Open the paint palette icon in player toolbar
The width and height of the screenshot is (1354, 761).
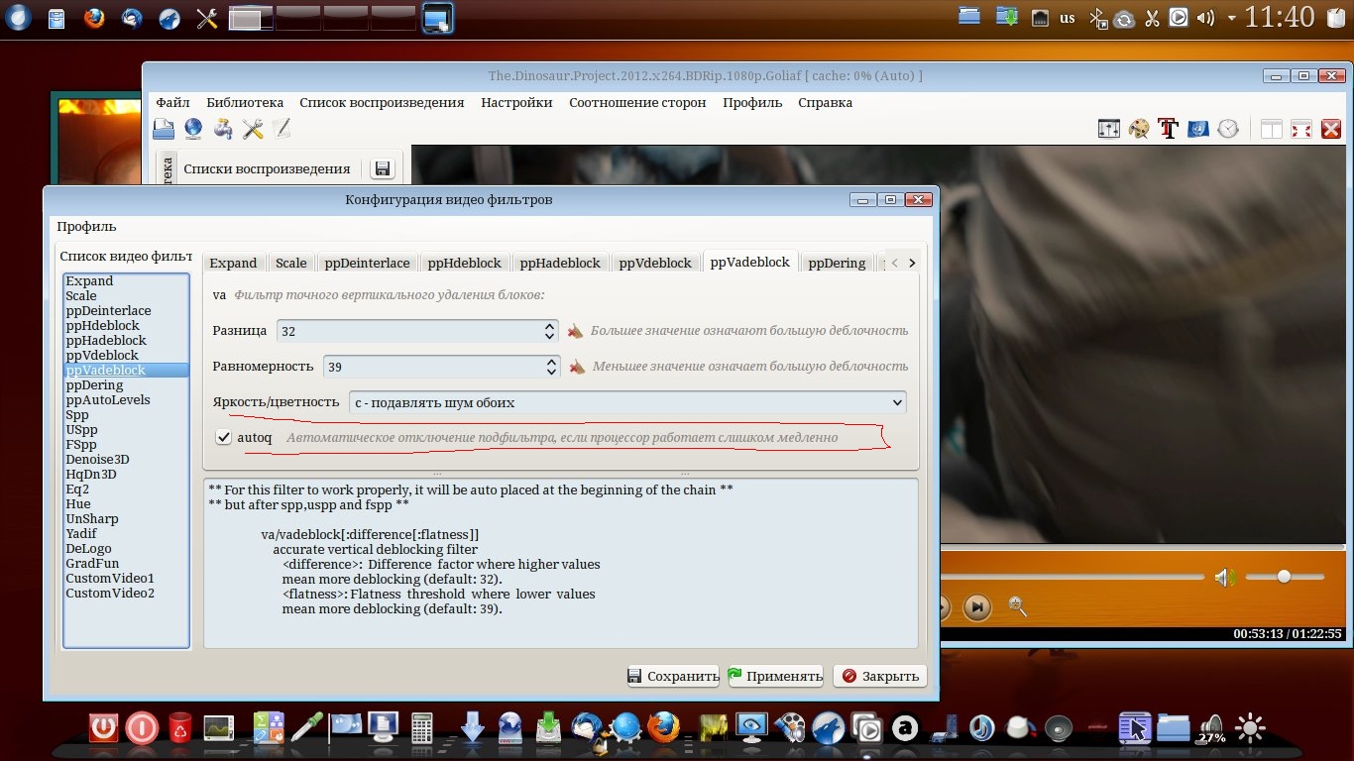pos(1139,129)
